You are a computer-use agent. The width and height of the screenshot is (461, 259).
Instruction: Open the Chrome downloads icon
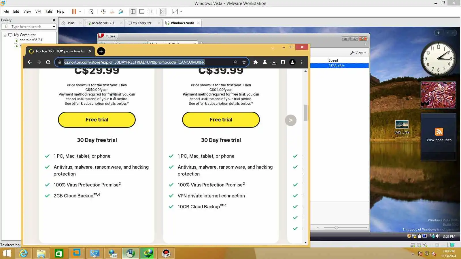(274, 62)
